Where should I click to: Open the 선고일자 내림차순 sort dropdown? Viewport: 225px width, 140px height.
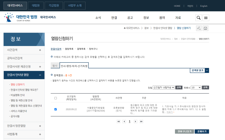[x=164, y=88]
